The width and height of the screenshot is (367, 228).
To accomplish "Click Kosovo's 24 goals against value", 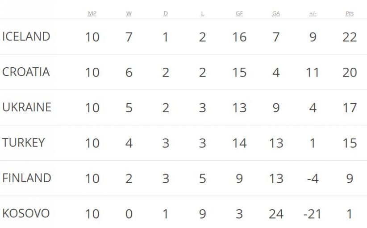I will 276,214.
